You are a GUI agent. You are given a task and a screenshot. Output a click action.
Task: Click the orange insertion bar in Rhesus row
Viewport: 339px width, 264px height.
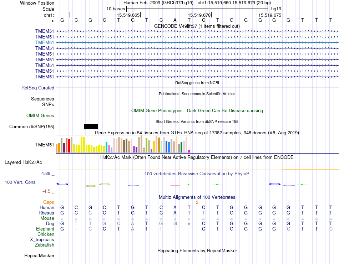[183, 213]
